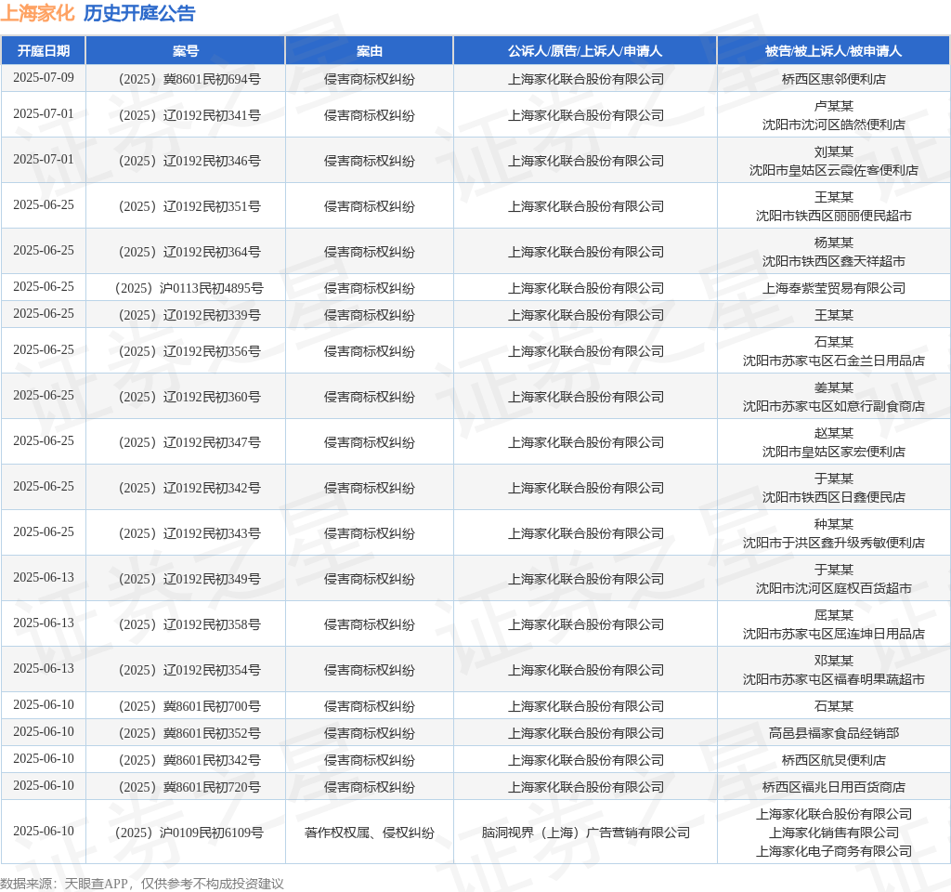Select the 公诉人/原告/上诉人/申请人 column header
Screen dimensions: 951x892
tap(585, 51)
